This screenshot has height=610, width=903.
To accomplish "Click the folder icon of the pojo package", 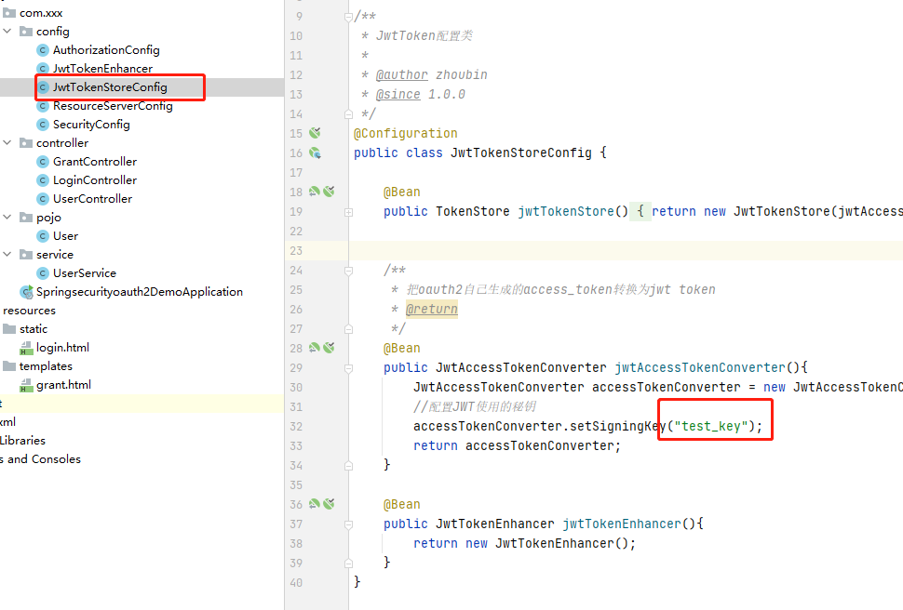I will pos(26,217).
